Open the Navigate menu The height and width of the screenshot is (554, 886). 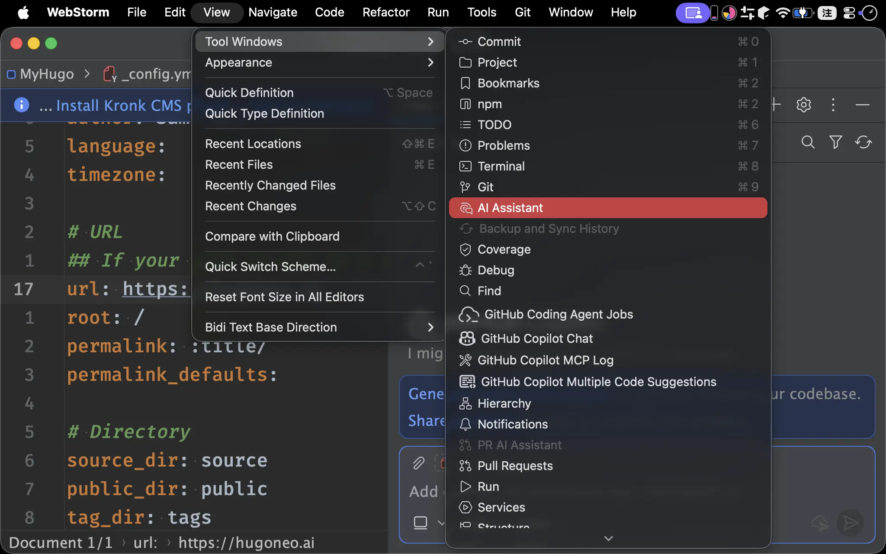[273, 12]
